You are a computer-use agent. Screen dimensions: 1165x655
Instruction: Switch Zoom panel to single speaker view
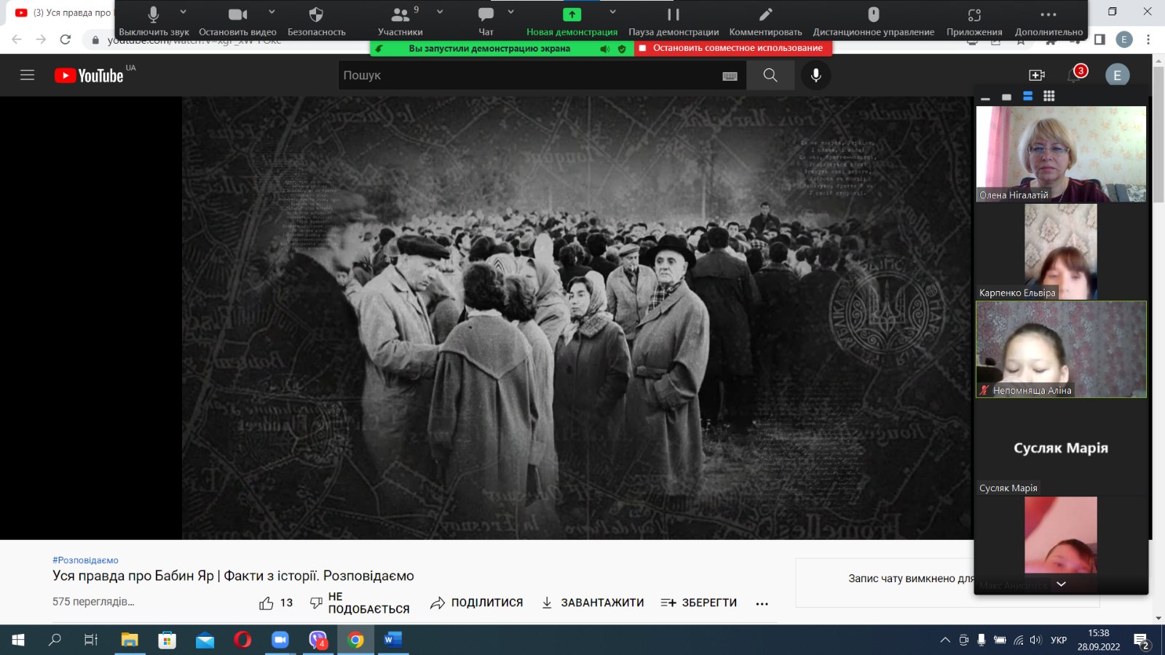pos(1006,97)
